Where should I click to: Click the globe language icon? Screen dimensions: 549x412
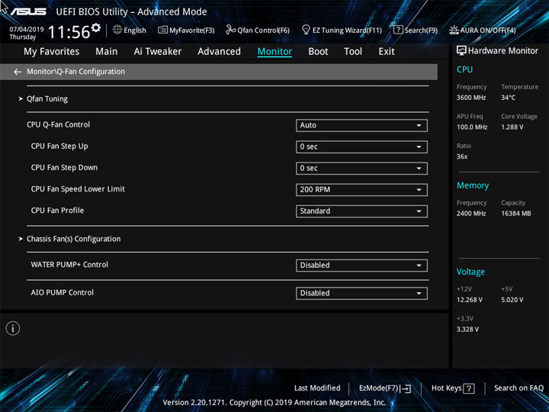[x=117, y=30]
